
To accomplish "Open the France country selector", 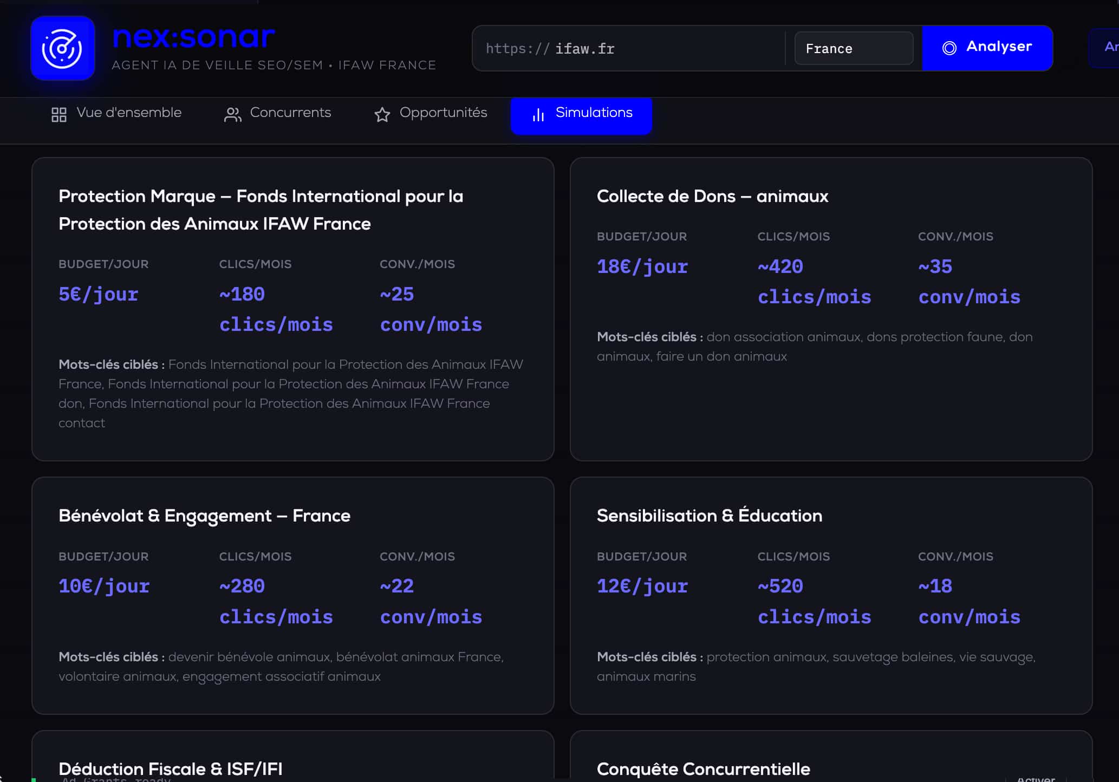I will tap(854, 49).
